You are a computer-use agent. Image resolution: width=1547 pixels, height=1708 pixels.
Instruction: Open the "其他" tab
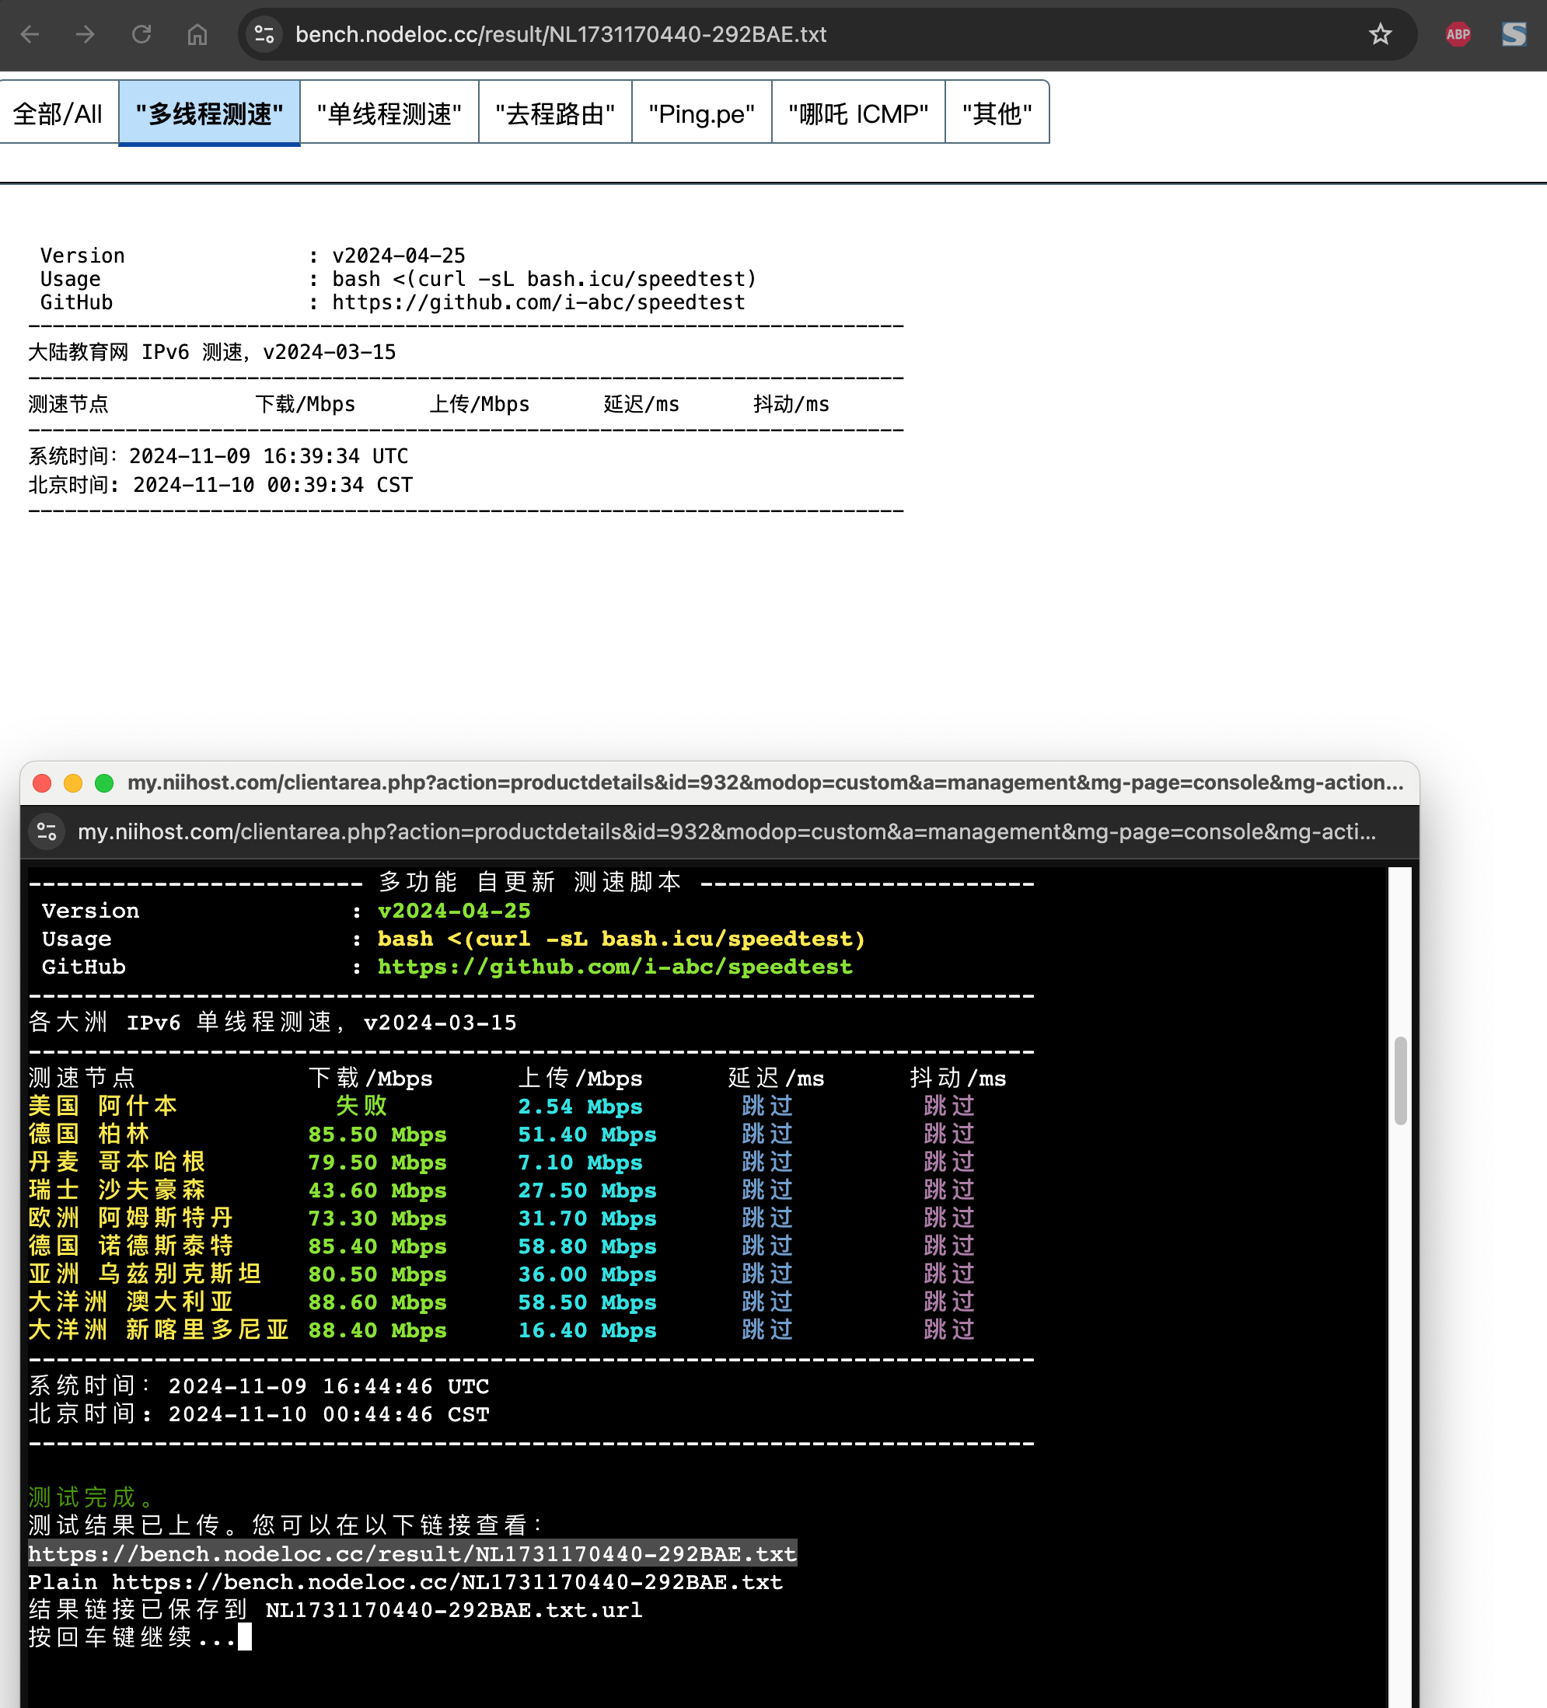[997, 113]
